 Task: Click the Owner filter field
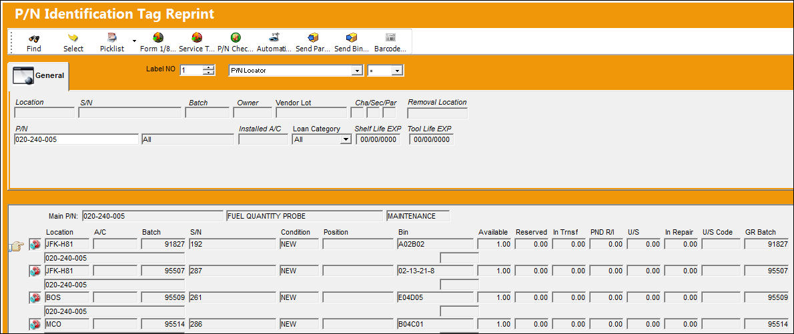(x=253, y=113)
